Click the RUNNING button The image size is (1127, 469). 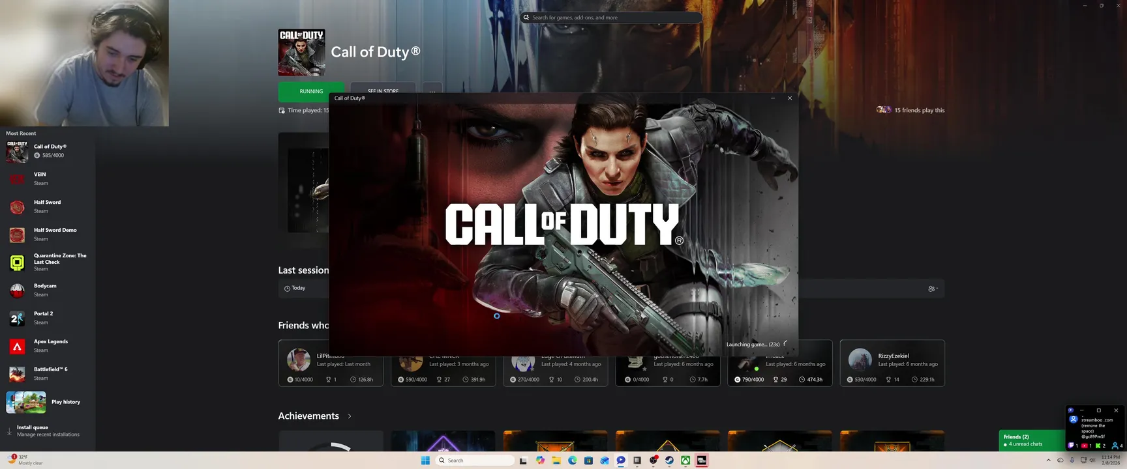[x=311, y=91]
